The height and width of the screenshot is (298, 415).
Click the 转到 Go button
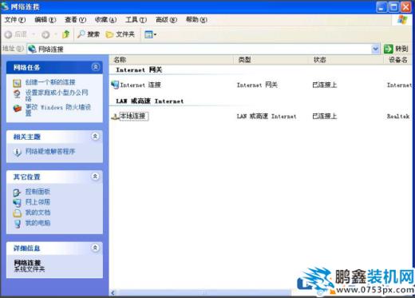point(396,49)
